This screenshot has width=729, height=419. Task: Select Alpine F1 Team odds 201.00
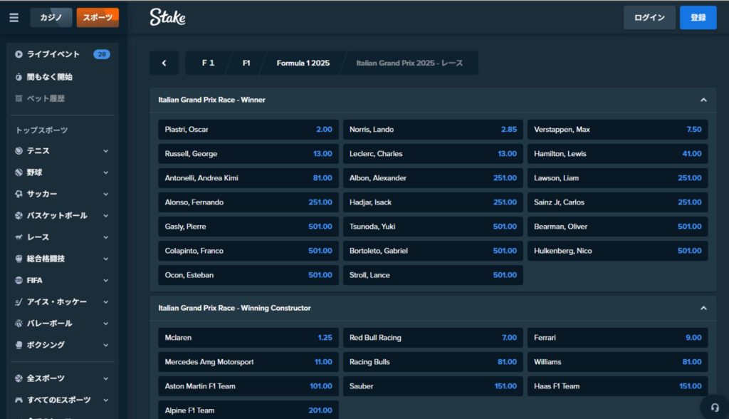click(x=248, y=410)
